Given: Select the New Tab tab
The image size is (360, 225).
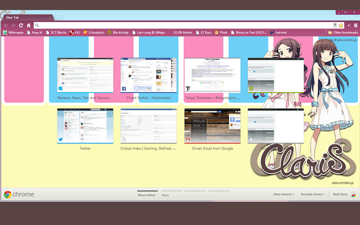Looking at the screenshot, I should [x=27, y=17].
